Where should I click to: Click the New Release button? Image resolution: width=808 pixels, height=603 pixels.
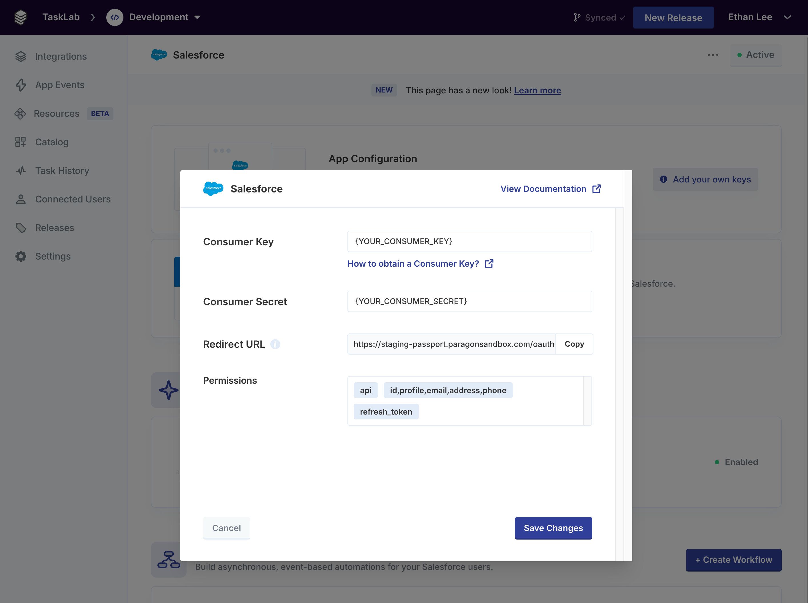click(673, 17)
